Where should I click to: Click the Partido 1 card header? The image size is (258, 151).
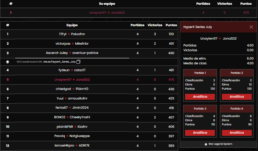tap(200, 73)
